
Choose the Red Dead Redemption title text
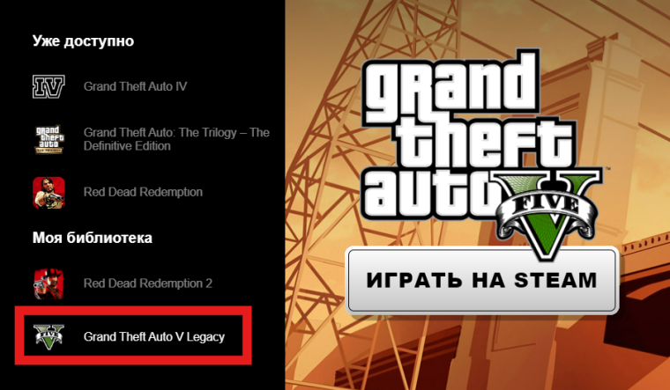[143, 192]
